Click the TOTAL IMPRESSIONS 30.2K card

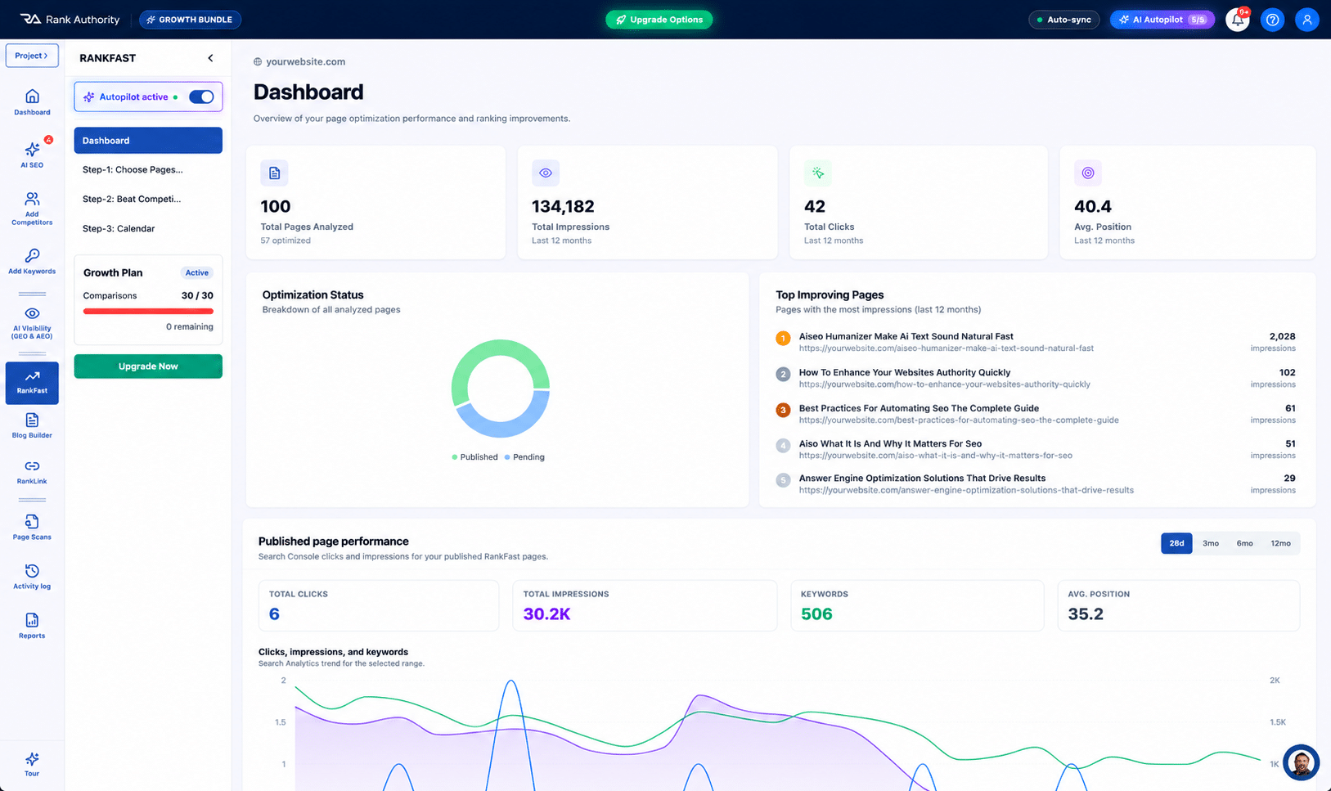645,605
